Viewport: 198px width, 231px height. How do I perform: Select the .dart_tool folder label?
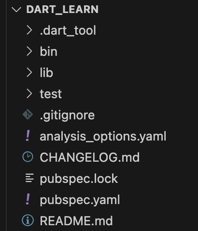tap(68, 30)
